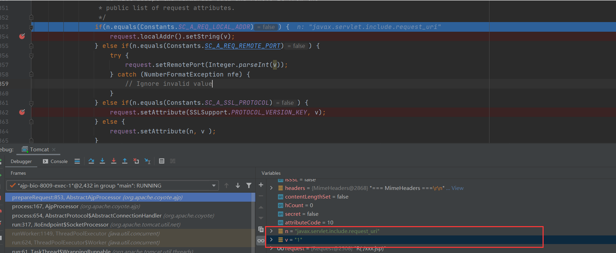Click the View link for headers value
The height and width of the screenshot is (253, 616).
point(457,188)
